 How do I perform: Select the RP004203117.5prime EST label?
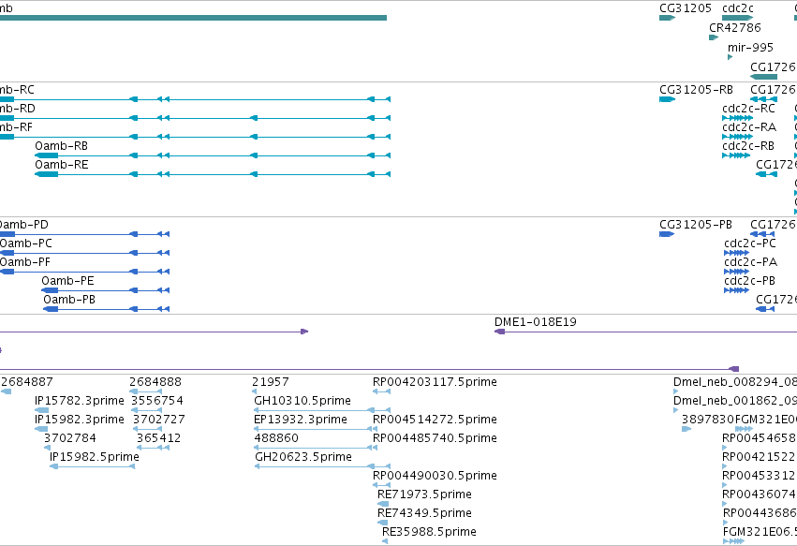pos(435,382)
